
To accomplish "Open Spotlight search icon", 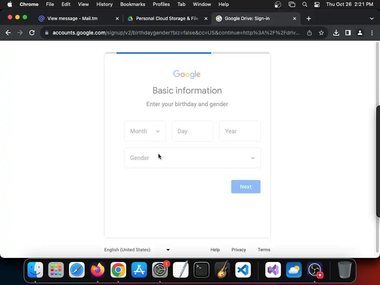I will pyautogui.click(x=305, y=4).
